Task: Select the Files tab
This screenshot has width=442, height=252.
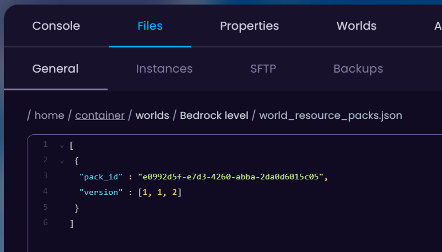Action: (x=150, y=26)
